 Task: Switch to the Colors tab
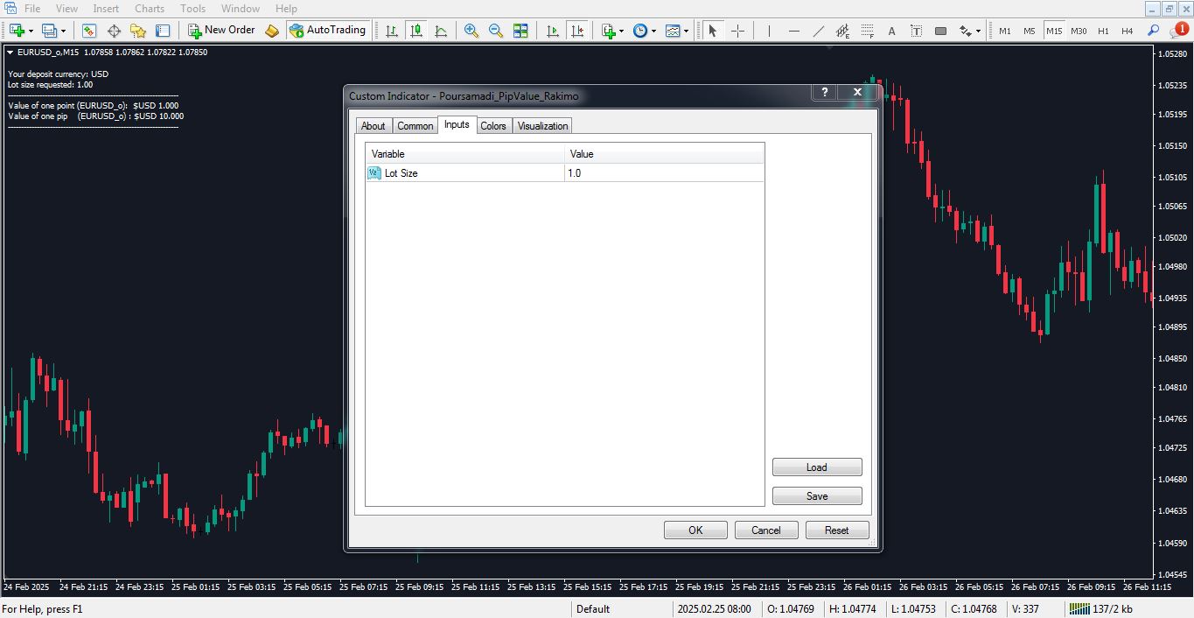pyautogui.click(x=493, y=126)
